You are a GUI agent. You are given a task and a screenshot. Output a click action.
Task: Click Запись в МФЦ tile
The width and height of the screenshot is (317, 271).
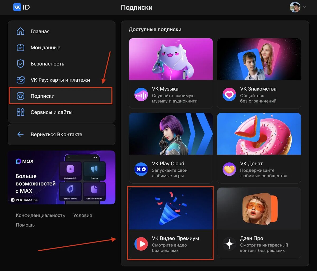tap(70, 191)
